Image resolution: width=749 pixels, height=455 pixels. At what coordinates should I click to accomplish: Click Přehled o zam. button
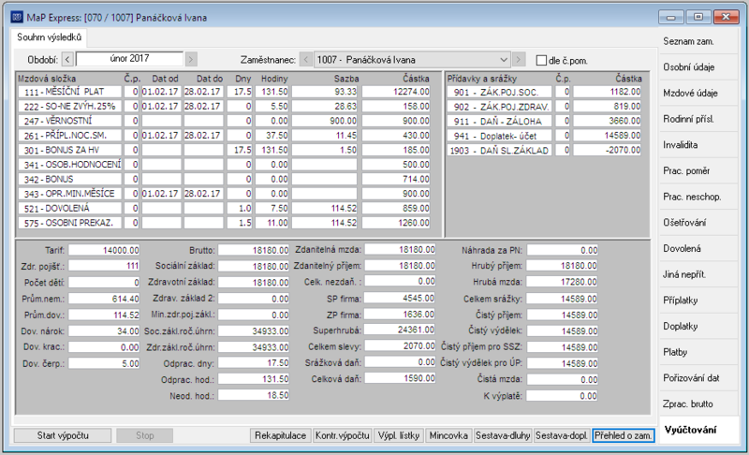(x=623, y=435)
